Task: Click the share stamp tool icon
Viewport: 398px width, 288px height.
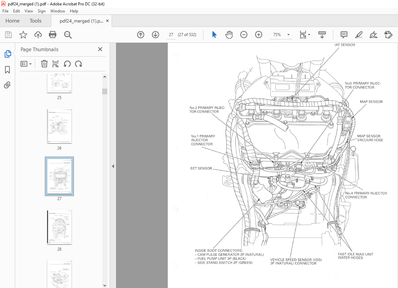Action: click(388, 35)
